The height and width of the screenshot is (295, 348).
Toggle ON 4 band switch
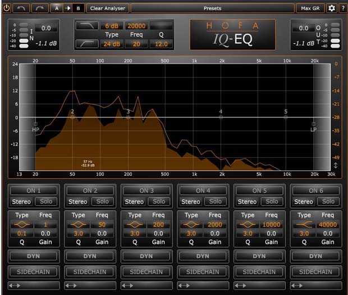pos(203,190)
